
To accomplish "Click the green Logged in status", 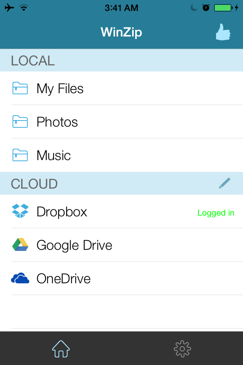I will (x=216, y=213).
